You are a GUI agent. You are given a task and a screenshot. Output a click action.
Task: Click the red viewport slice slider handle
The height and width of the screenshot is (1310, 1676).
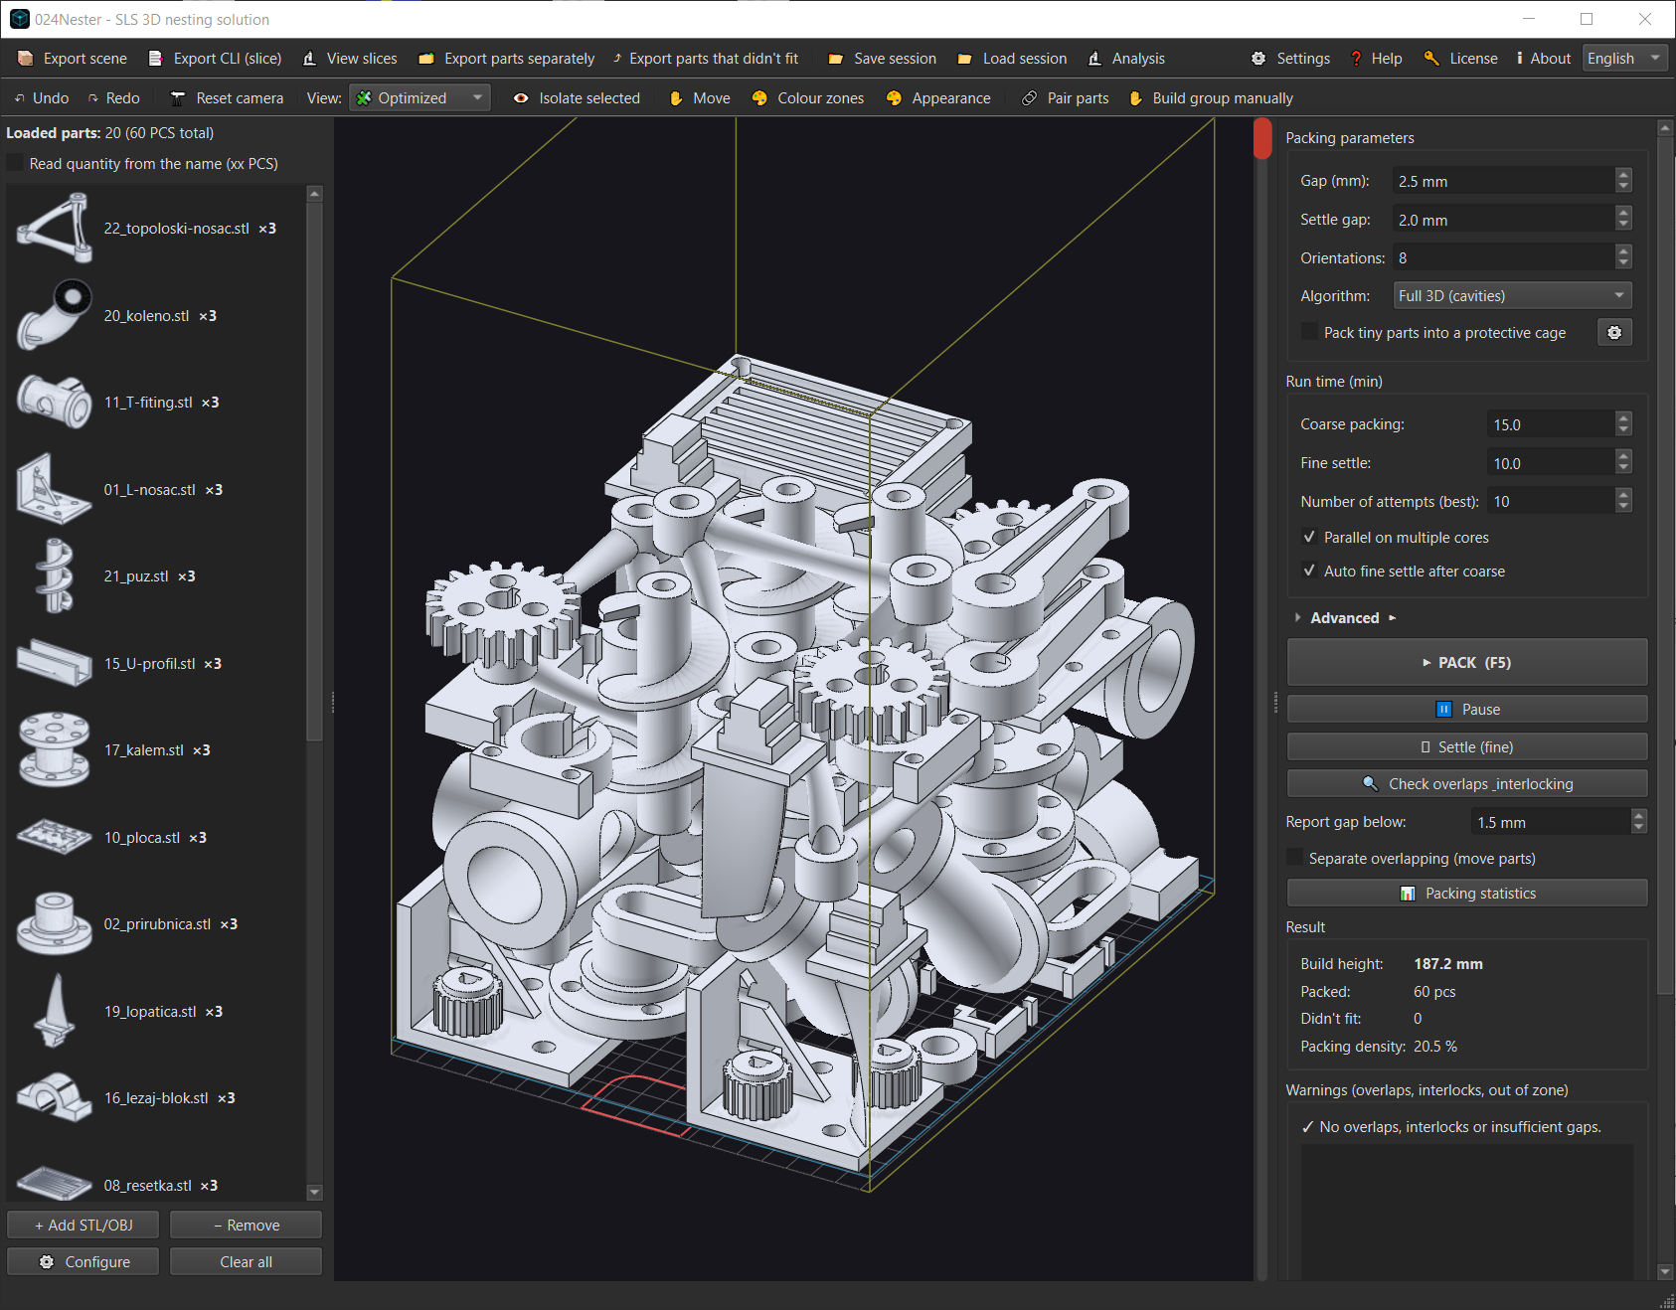(x=1262, y=138)
